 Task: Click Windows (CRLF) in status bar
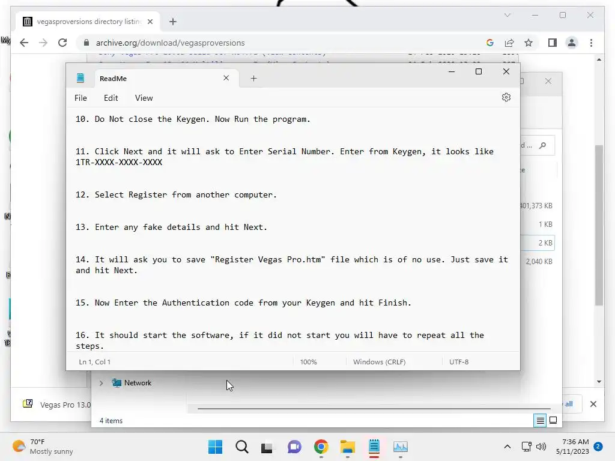(x=379, y=362)
